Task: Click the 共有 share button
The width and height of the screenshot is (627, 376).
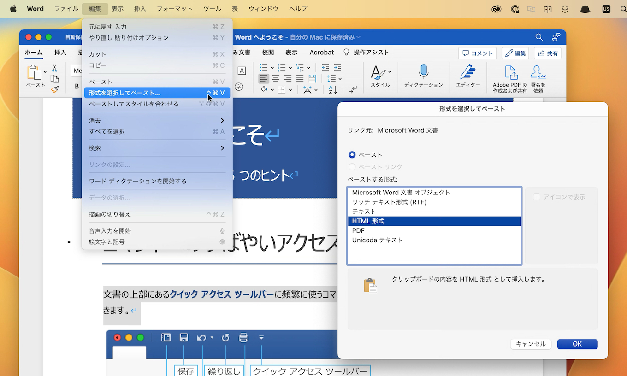Action: [x=548, y=53]
